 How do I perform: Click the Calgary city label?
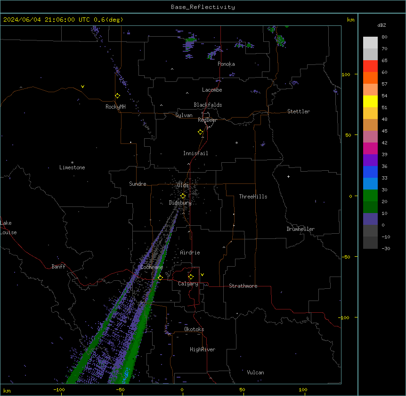(188, 284)
